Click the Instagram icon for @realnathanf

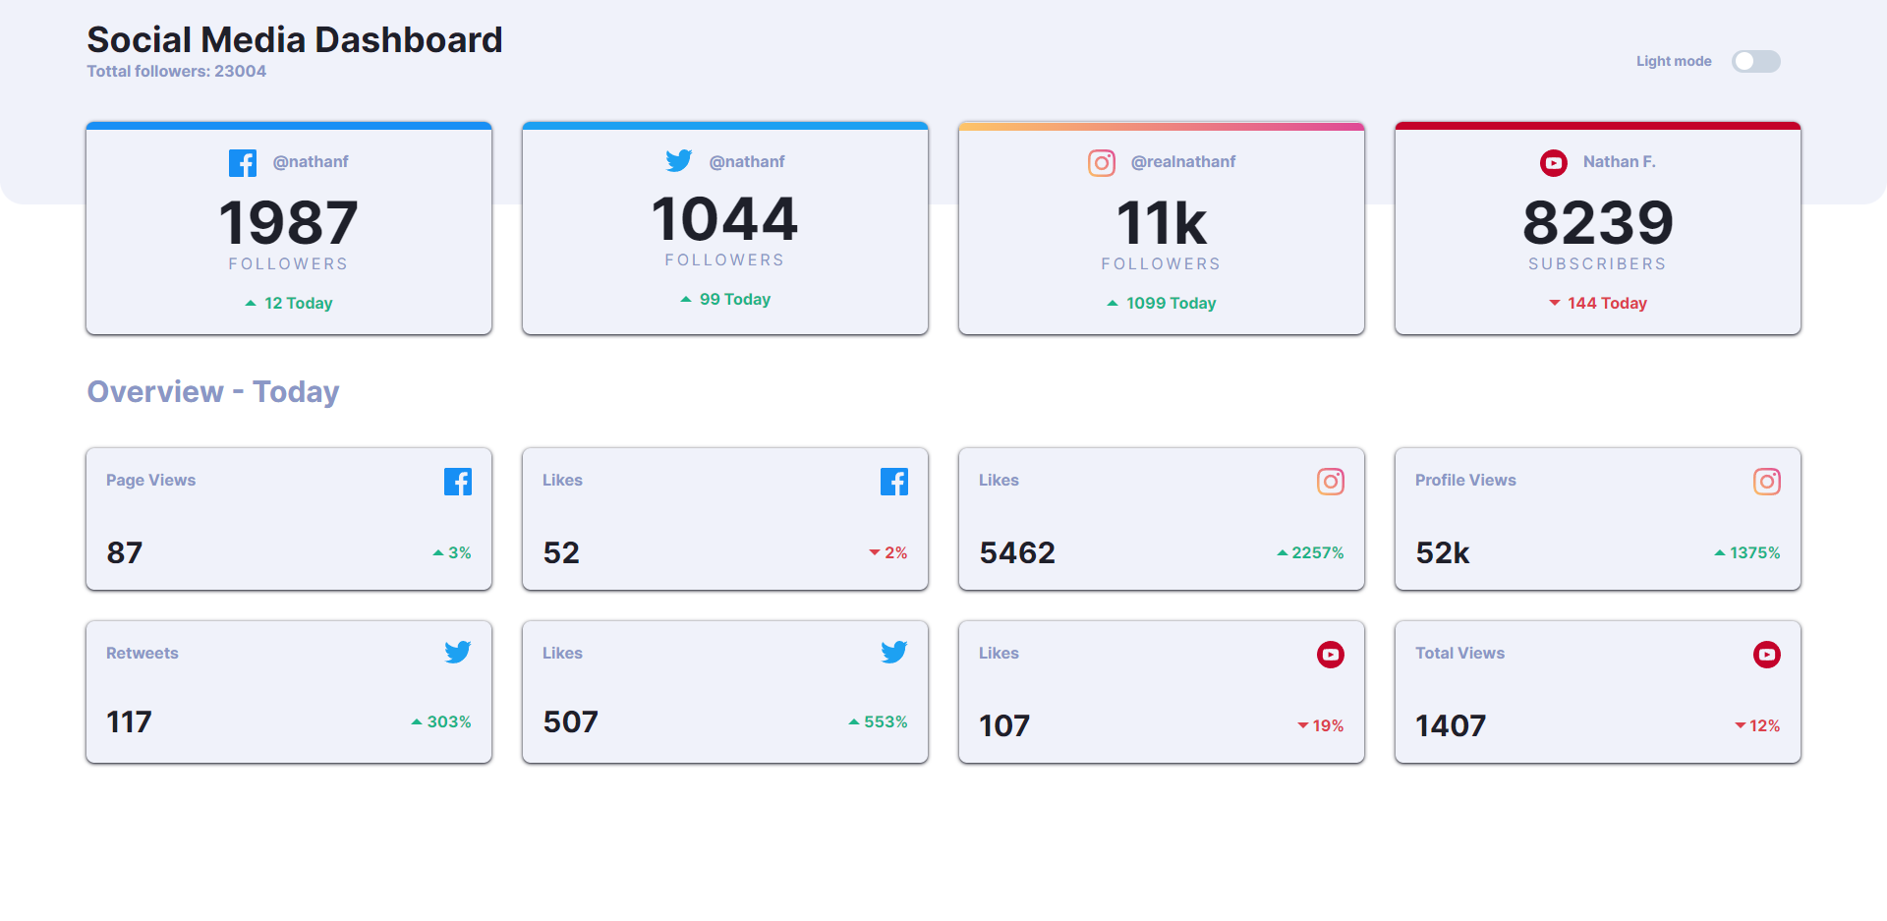click(x=1102, y=162)
